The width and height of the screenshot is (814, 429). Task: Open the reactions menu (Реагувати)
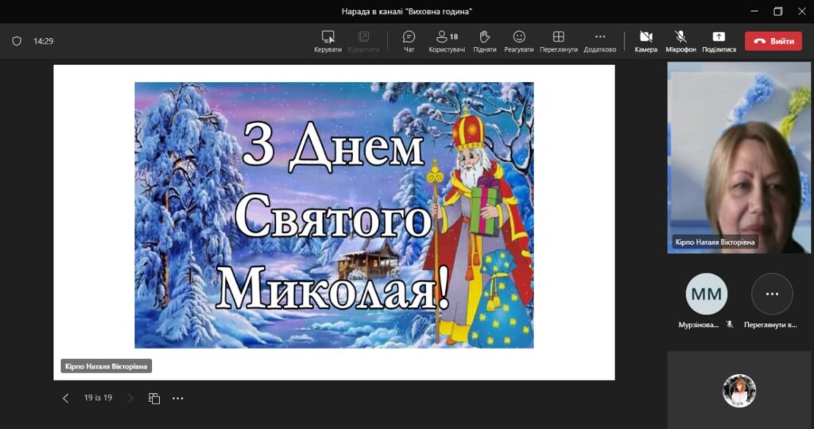[x=518, y=41]
